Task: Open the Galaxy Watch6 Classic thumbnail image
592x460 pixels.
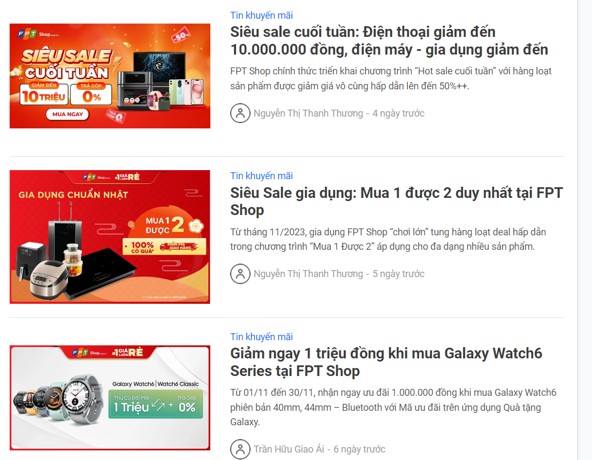Action: click(x=110, y=398)
